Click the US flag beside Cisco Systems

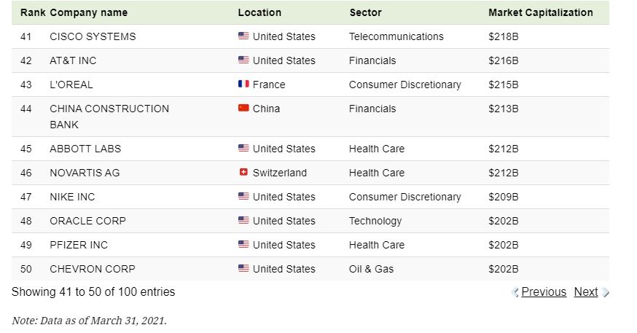click(243, 36)
